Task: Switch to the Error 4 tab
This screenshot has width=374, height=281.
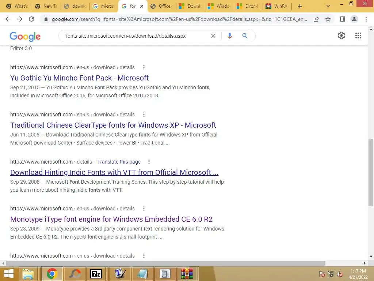Action: point(248,6)
